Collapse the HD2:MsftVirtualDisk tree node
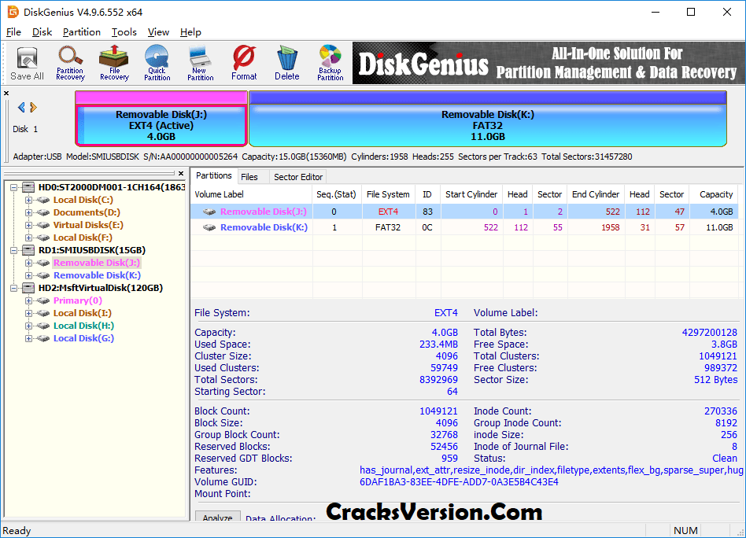The width and height of the screenshot is (746, 538). tap(14, 288)
